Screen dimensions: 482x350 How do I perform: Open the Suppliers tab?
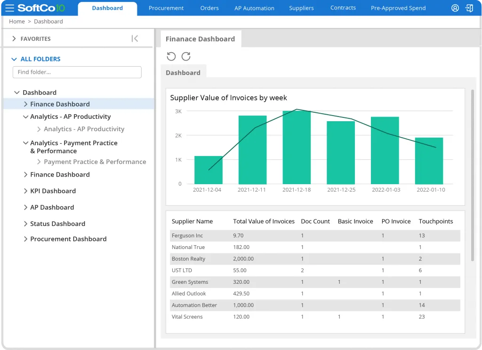[301, 8]
